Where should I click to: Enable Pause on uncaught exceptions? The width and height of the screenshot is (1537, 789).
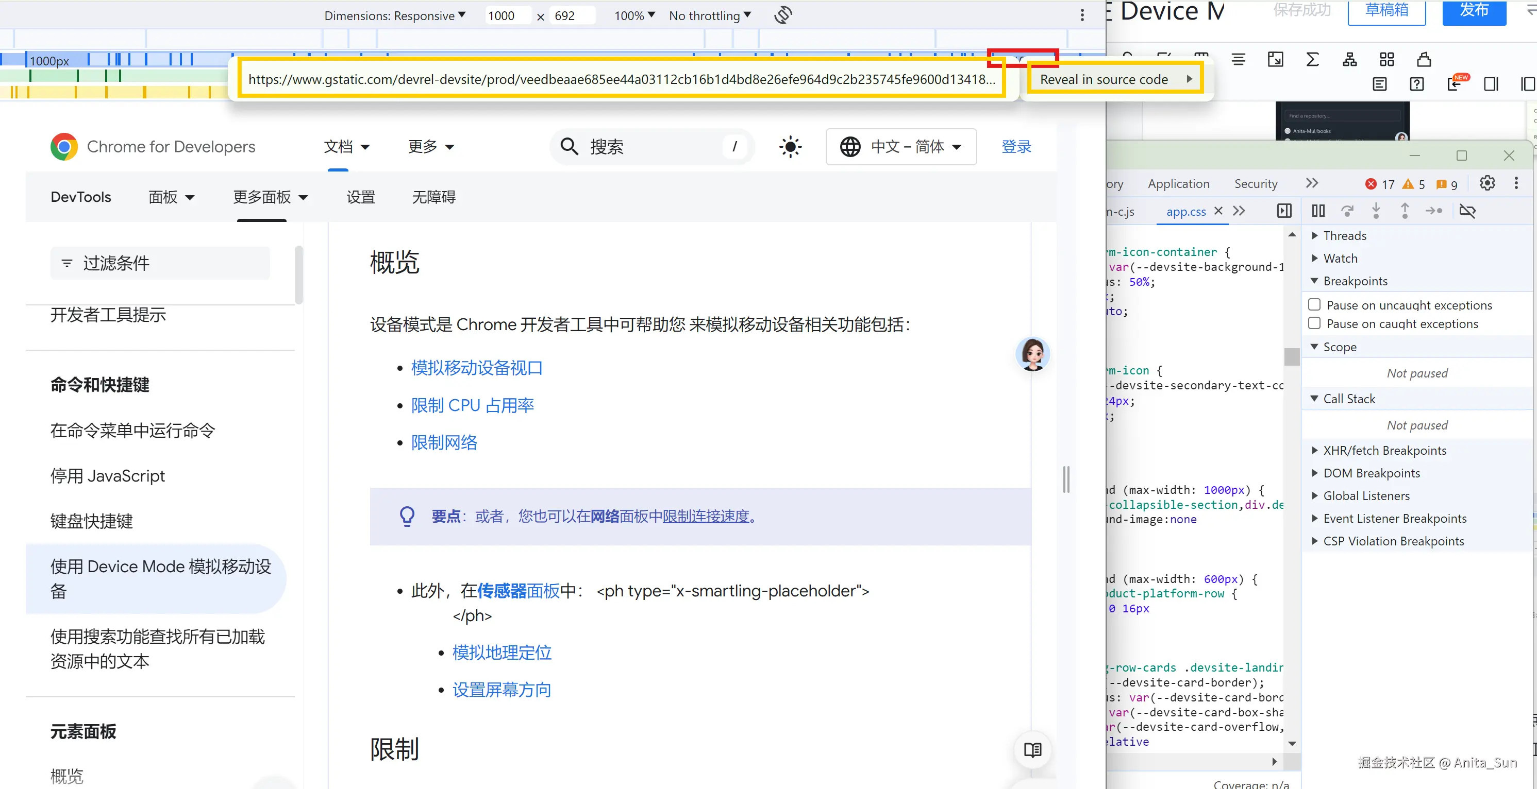[x=1314, y=305]
